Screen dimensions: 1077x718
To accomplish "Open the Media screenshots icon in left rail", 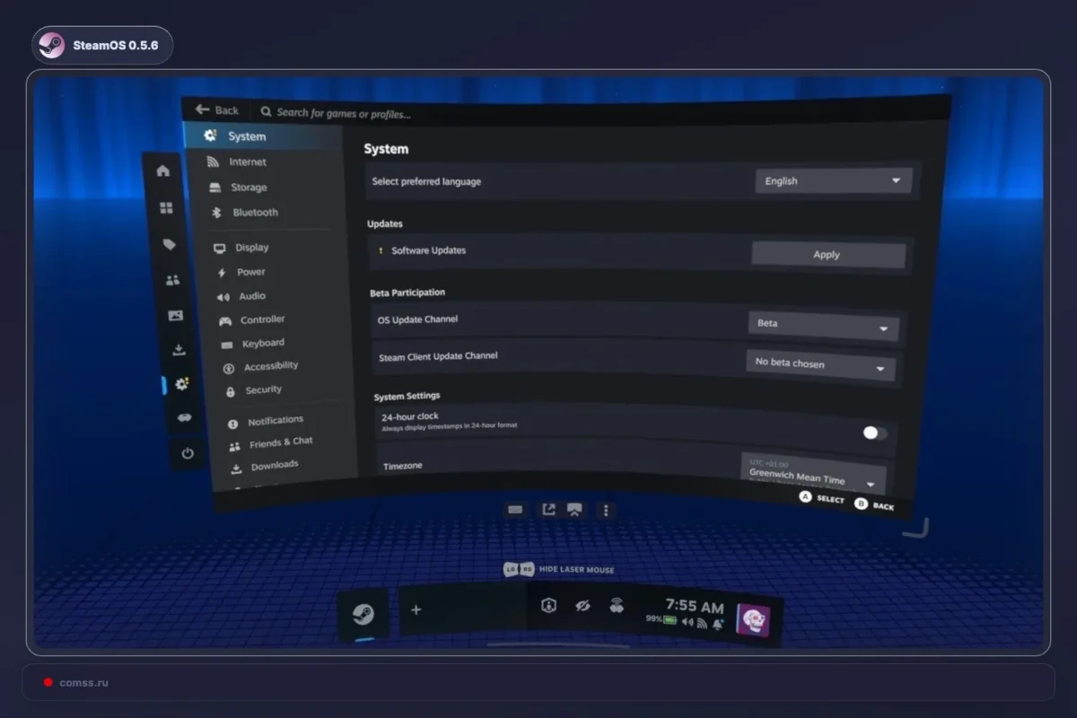I will pyautogui.click(x=175, y=315).
